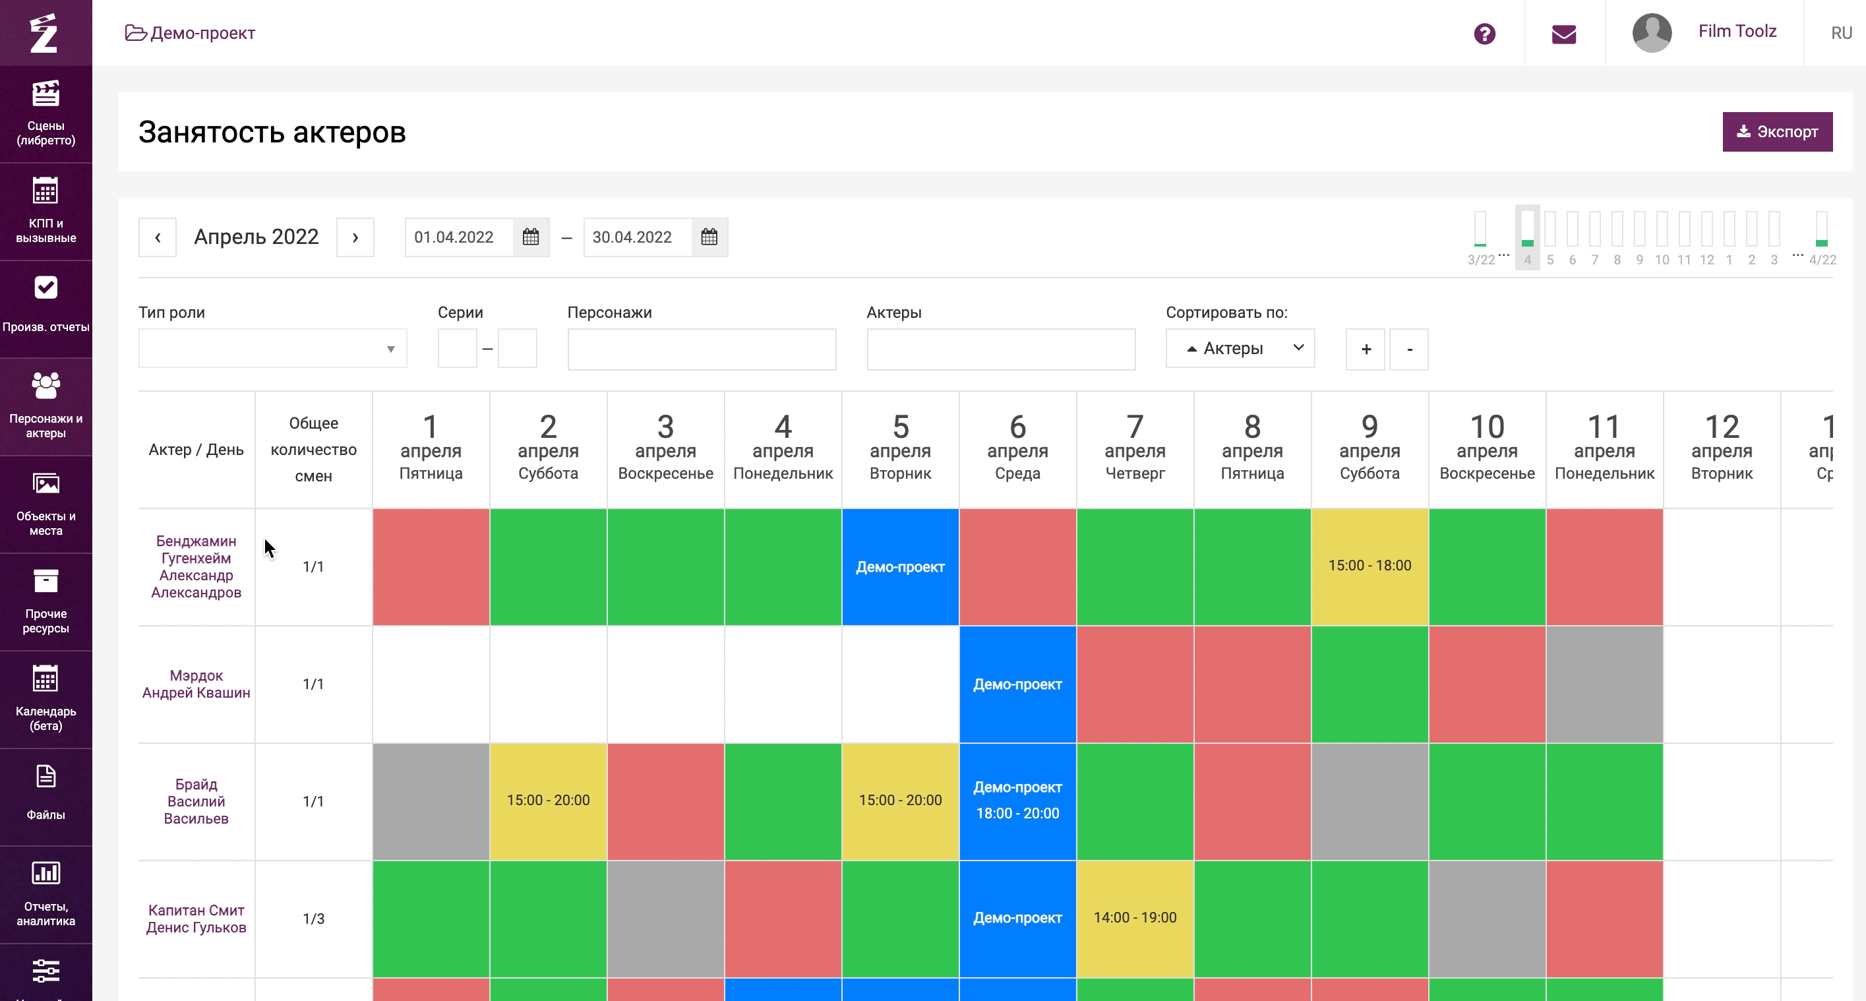Click Брайд's grey cell on 1 апреля
The image size is (1866, 1001).
point(431,801)
